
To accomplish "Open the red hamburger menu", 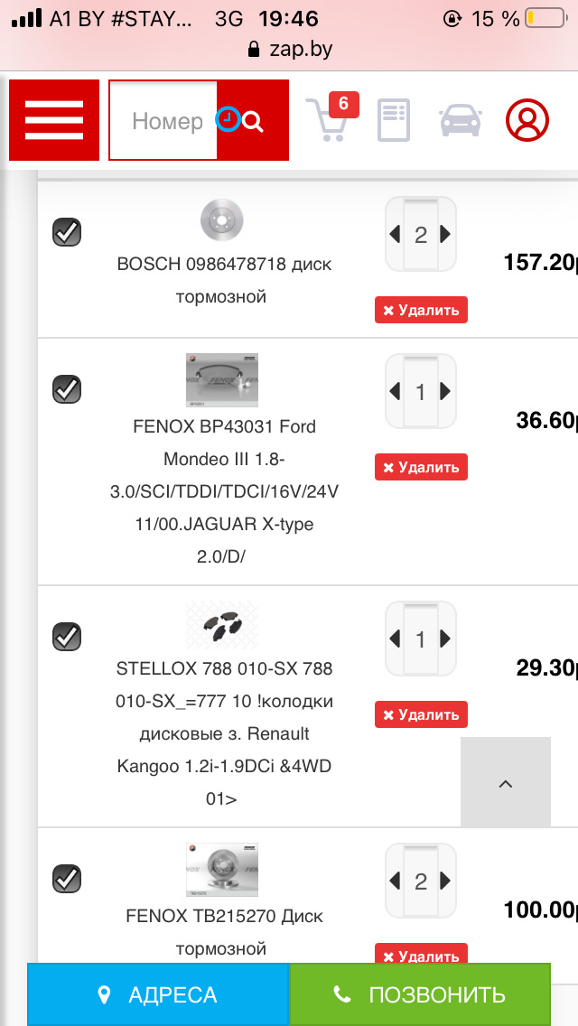I will click(x=53, y=120).
